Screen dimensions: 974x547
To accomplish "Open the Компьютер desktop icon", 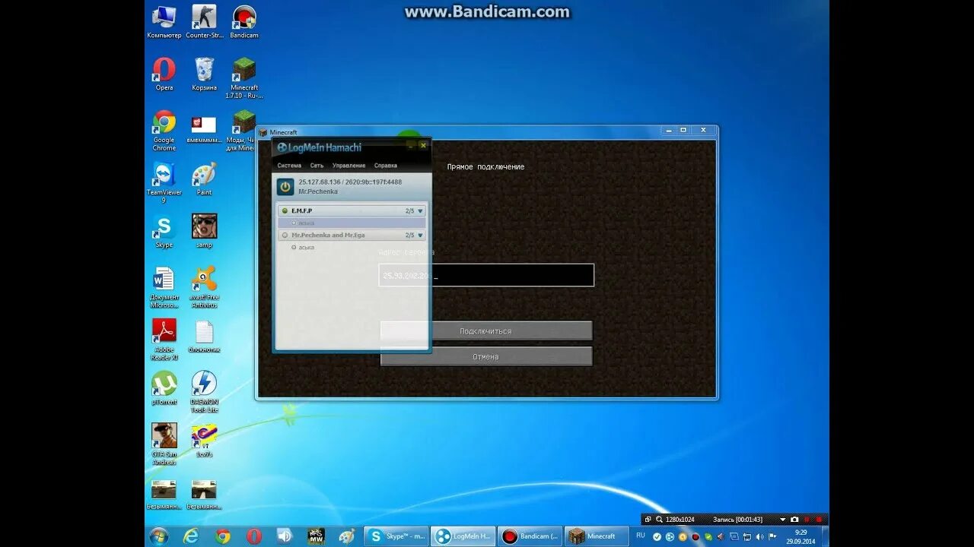I will 164,22.
